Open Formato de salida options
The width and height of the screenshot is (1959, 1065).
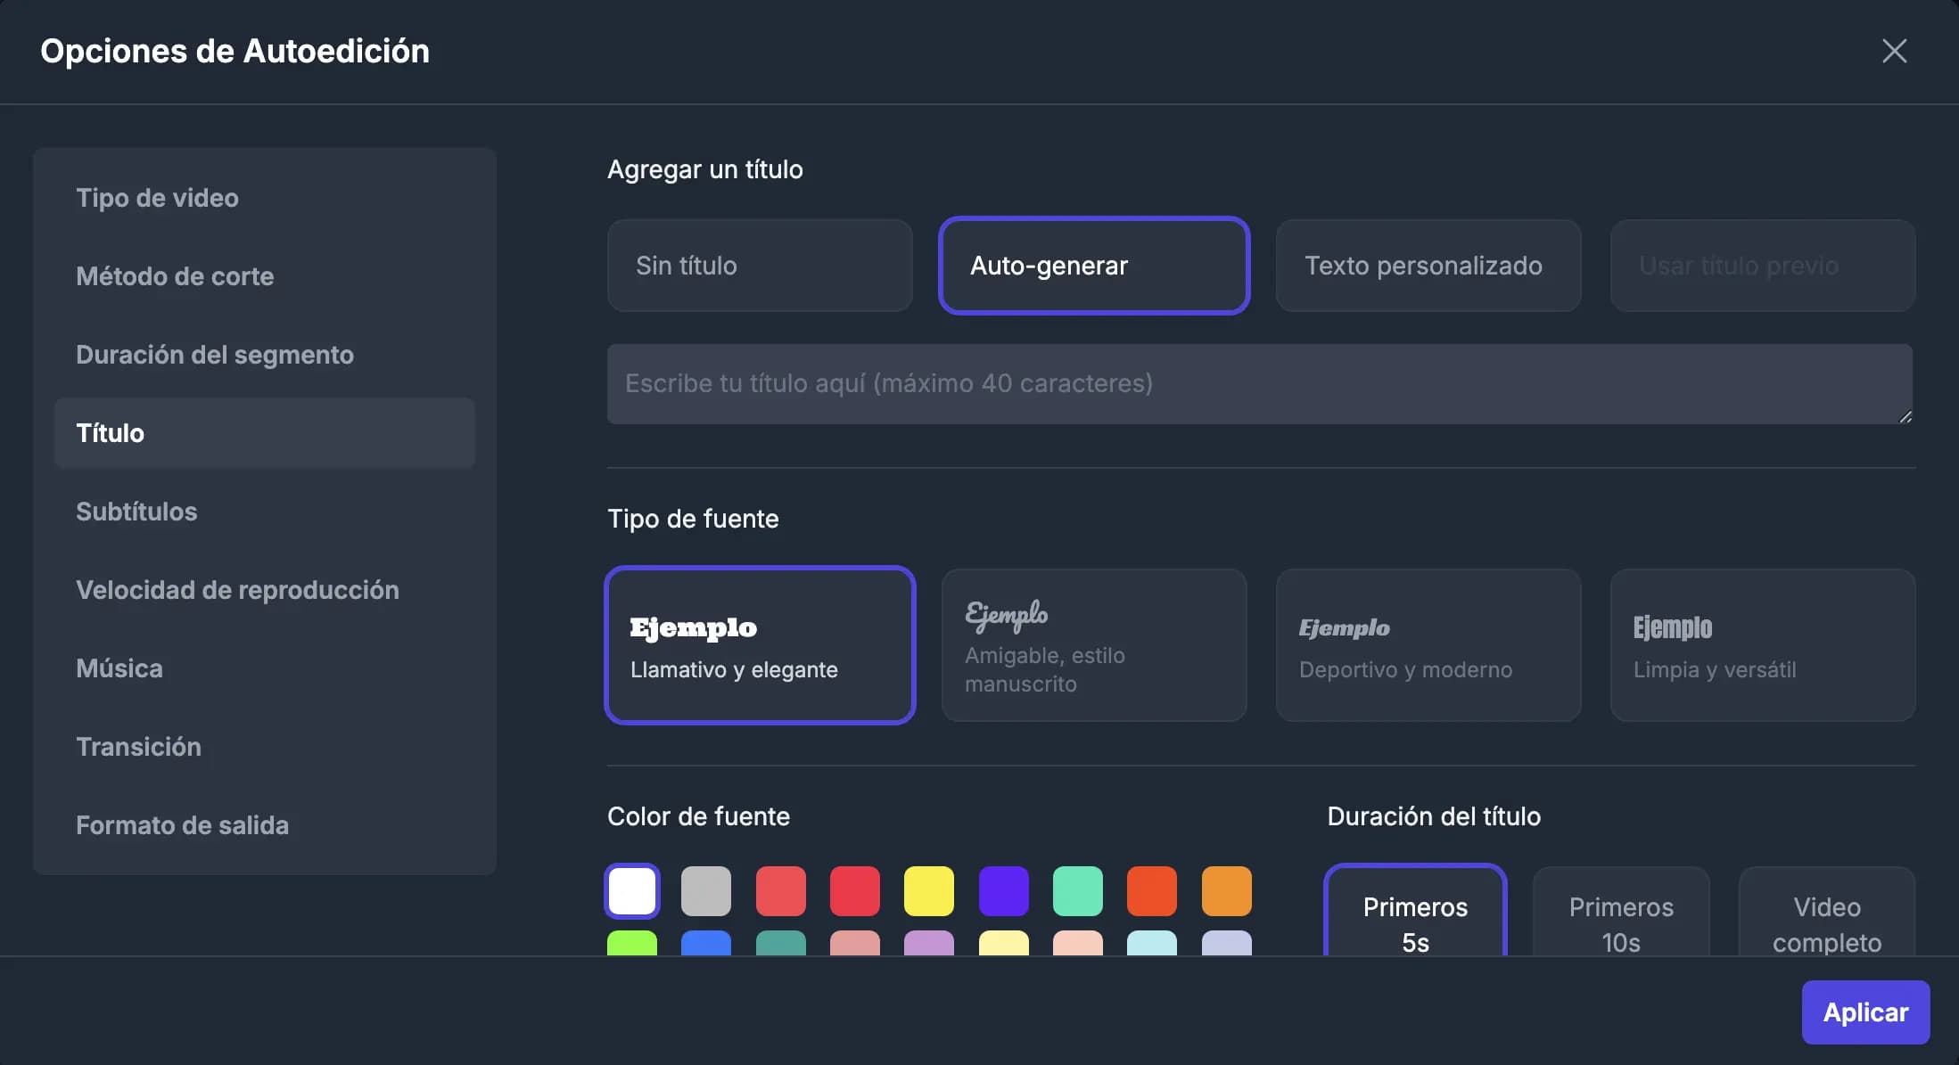tap(183, 825)
